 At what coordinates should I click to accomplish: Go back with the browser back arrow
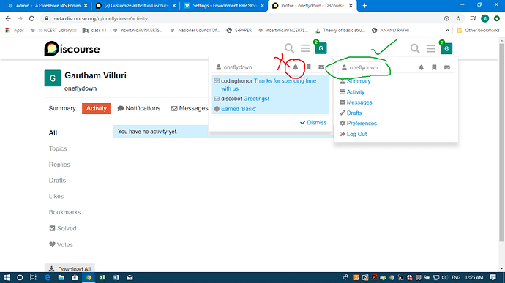[8, 19]
